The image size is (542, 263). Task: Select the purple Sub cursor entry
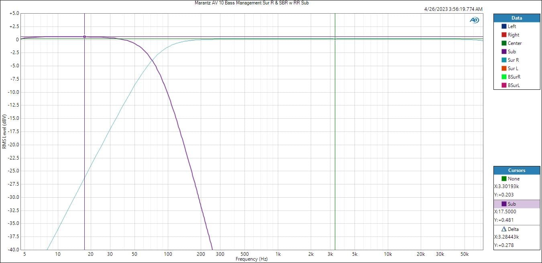coord(511,204)
